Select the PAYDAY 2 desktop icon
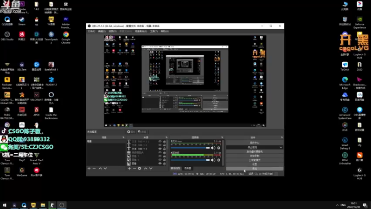Viewport: 371px width, 209px height. click(x=51, y=81)
